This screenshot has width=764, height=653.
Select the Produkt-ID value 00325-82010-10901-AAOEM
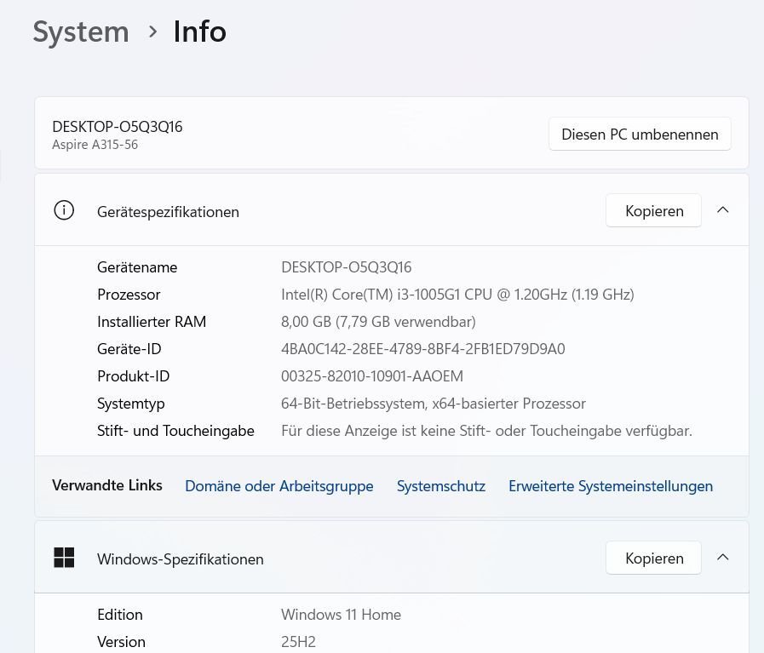click(x=371, y=376)
